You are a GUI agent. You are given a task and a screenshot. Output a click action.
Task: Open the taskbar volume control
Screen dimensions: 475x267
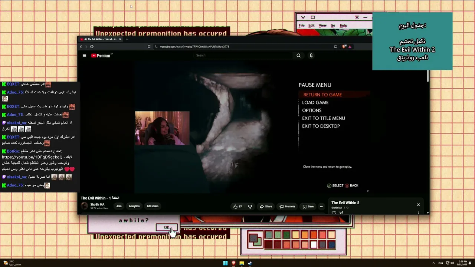pyautogui.click(x=452, y=263)
